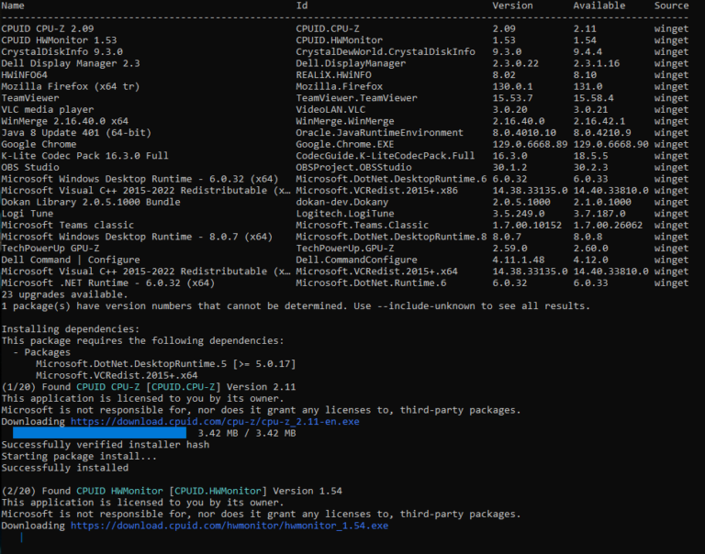Select the OBS Studio package name
This screenshot has height=554, width=705.
click(29, 167)
